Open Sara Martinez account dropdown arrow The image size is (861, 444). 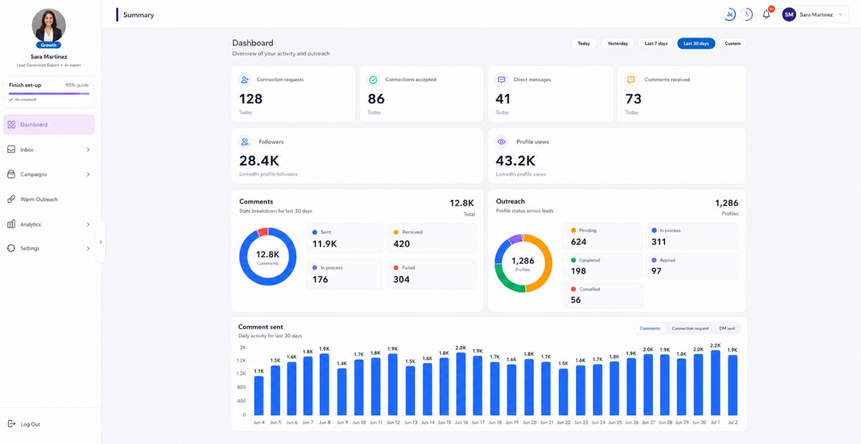click(841, 15)
